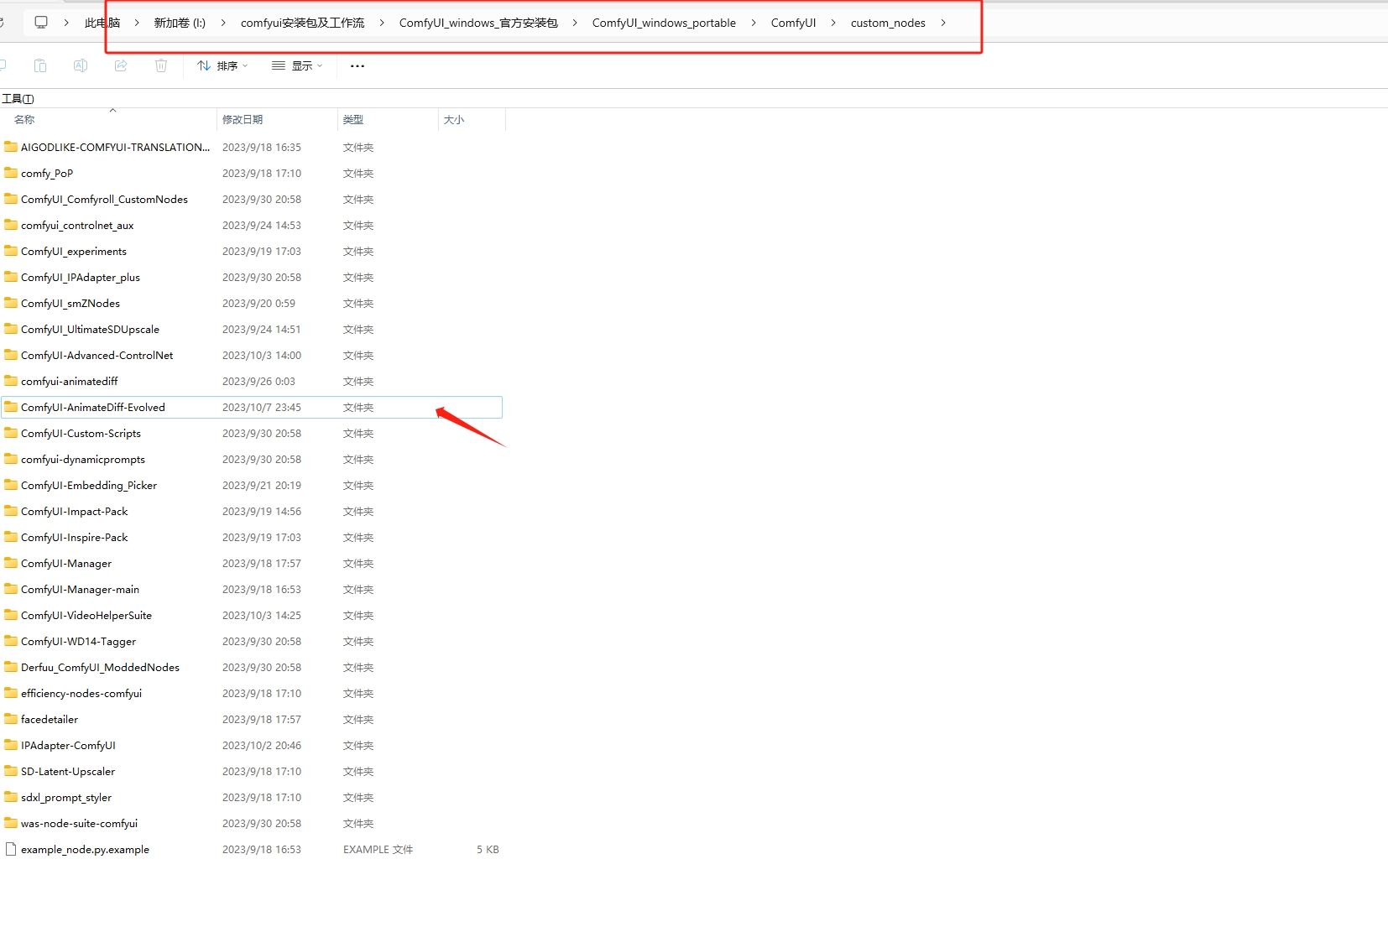Image resolution: width=1388 pixels, height=932 pixels.
Task: Sort by 修改日期 column header
Action: pos(243,120)
